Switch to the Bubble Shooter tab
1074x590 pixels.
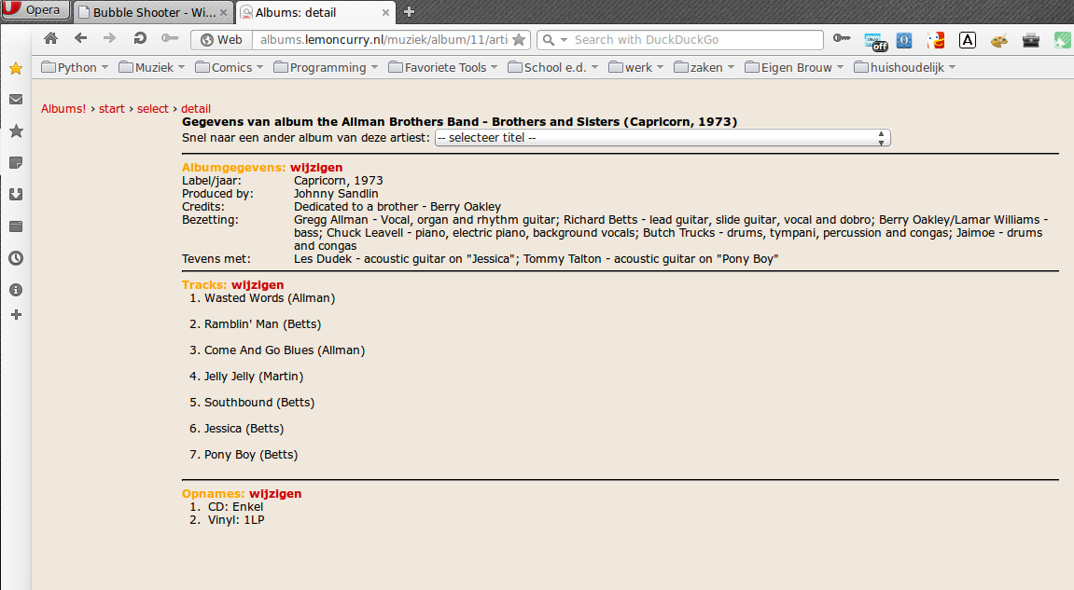pyautogui.click(x=152, y=12)
